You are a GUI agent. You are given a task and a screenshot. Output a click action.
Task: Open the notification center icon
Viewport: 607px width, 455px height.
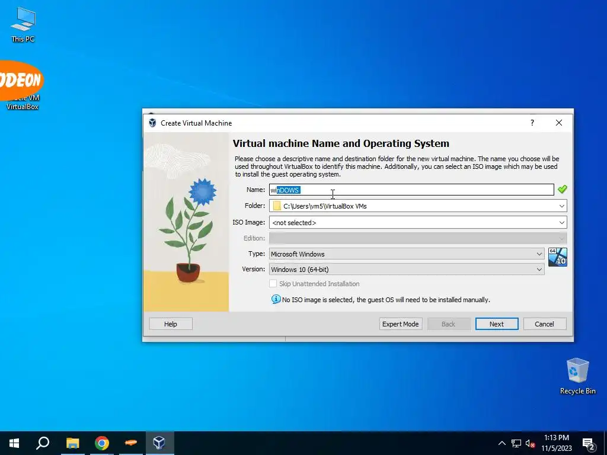pos(589,444)
